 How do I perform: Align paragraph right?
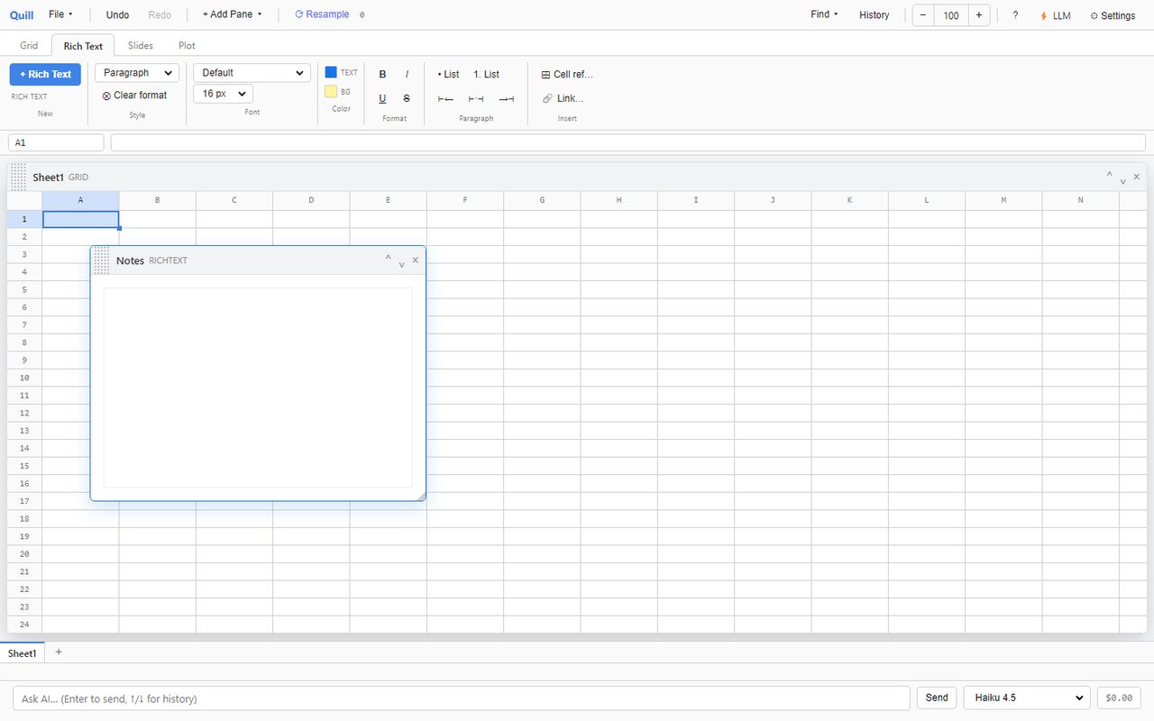[x=507, y=98]
